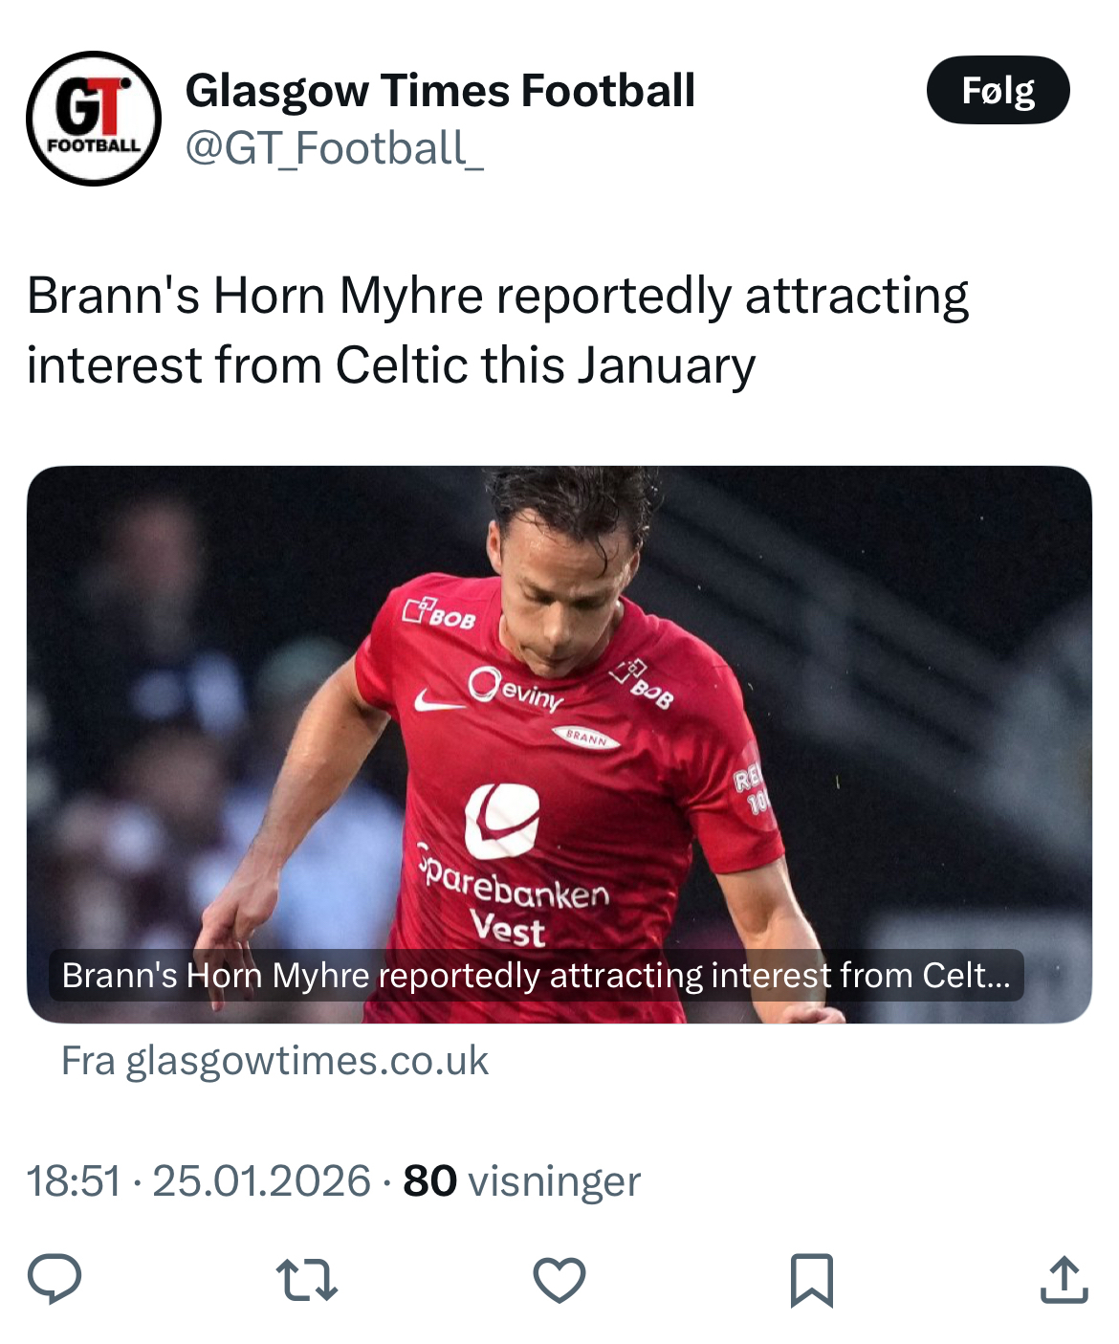Click the headline caption overlay on image
Screen dimensions: 1119x1344
click(536, 976)
